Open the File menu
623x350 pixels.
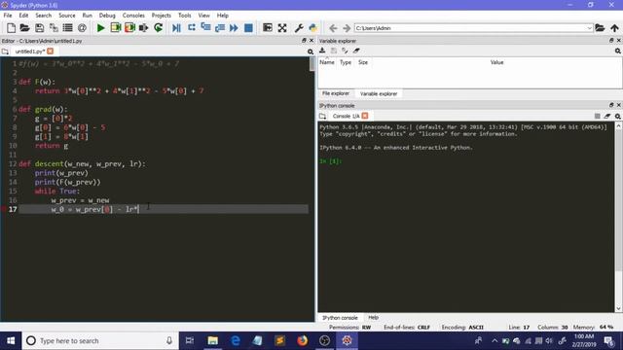coord(8,16)
